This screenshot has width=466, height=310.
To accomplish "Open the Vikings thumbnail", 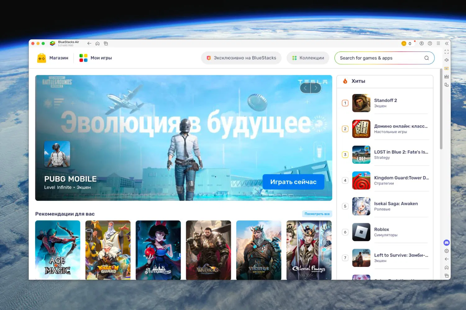I will tap(259, 250).
